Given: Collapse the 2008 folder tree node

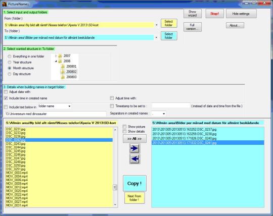Looking at the screenshot, I should point(56,61).
